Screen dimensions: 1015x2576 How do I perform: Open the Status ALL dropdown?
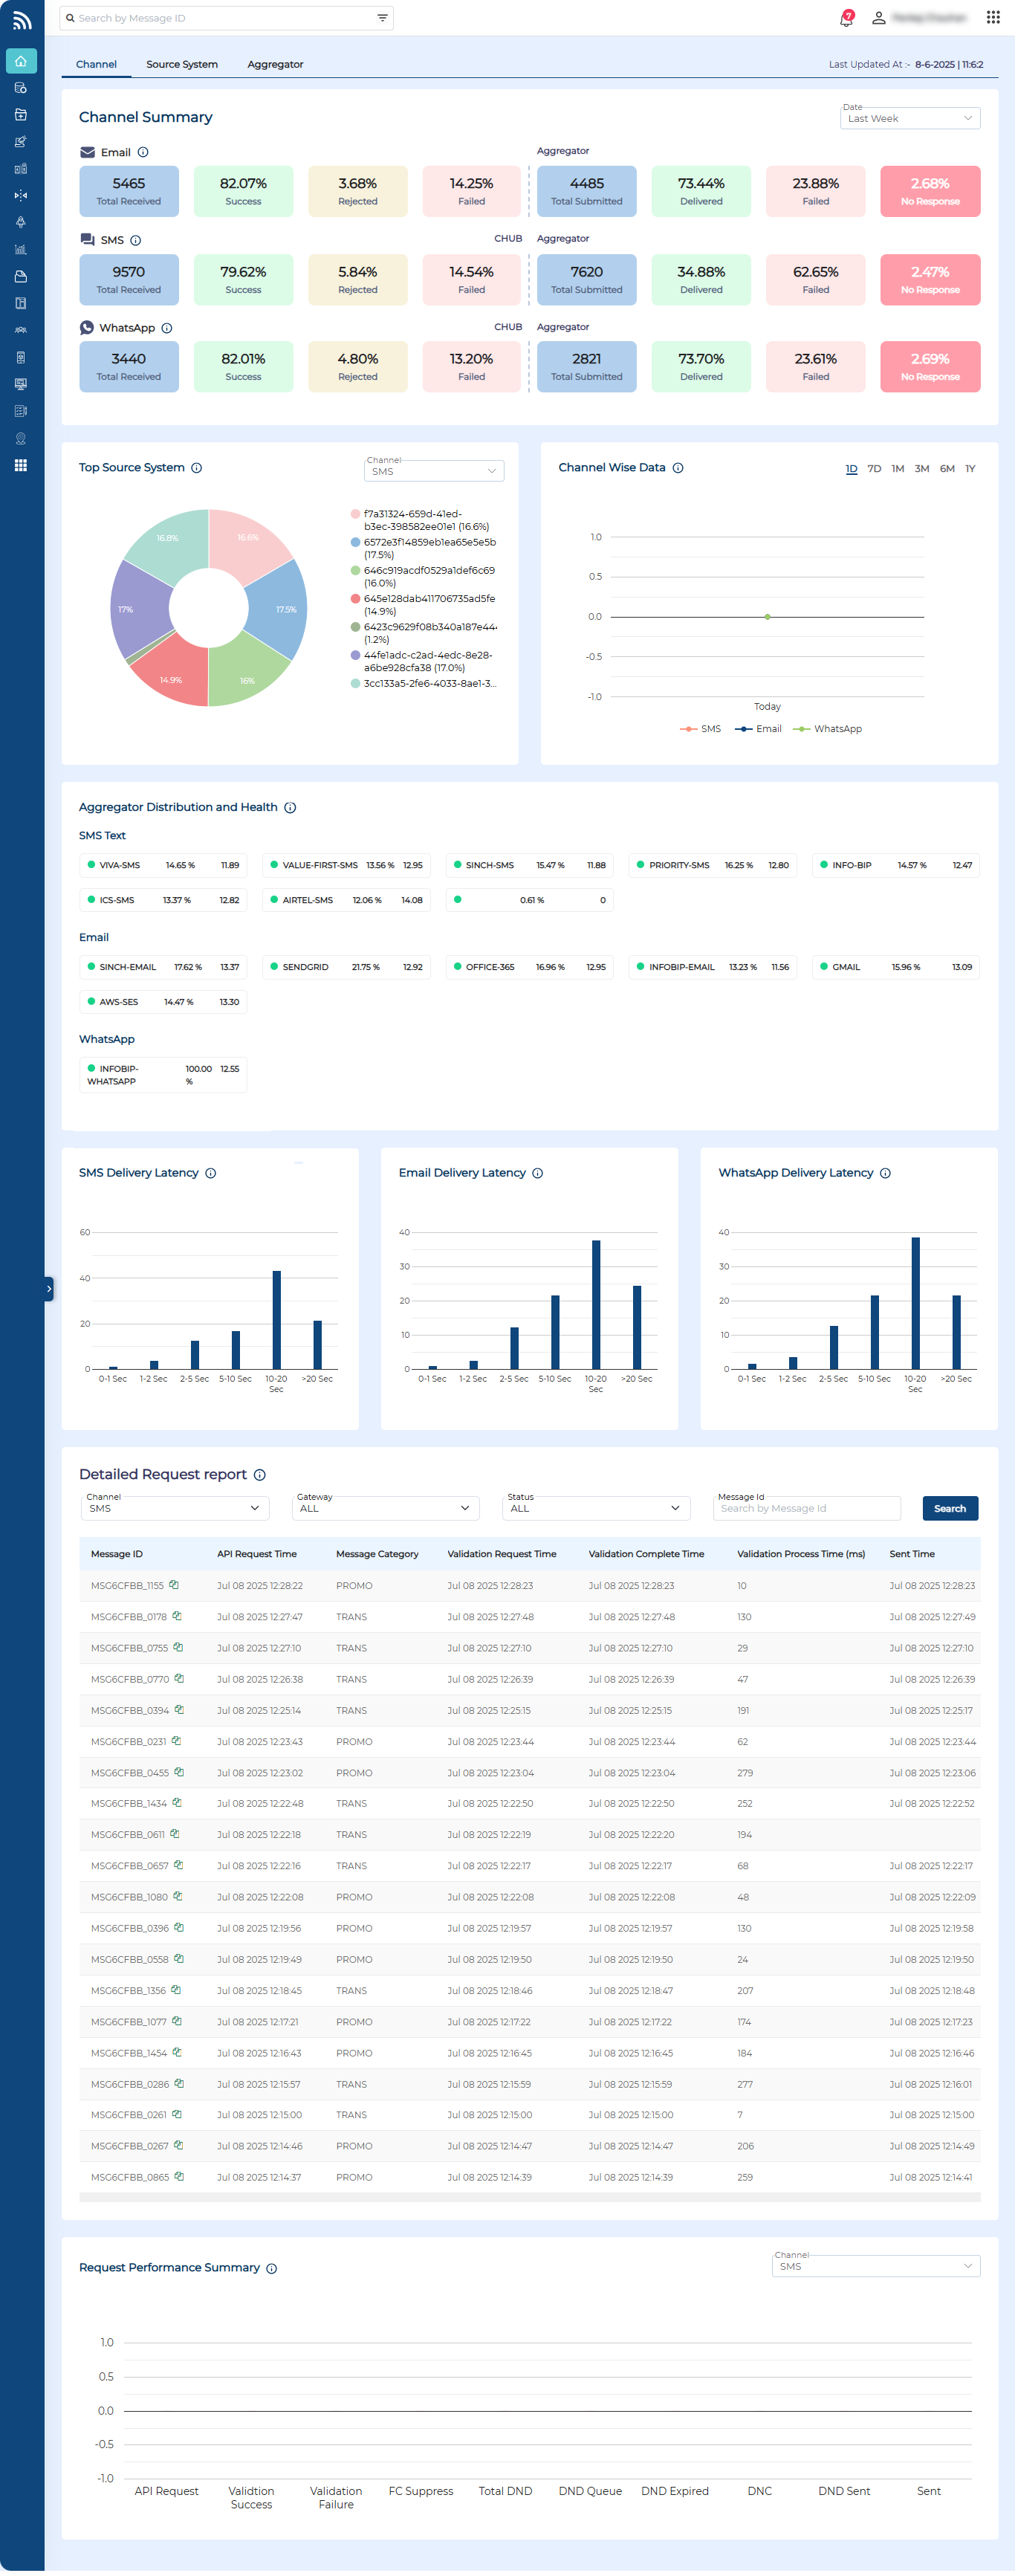(x=595, y=1508)
